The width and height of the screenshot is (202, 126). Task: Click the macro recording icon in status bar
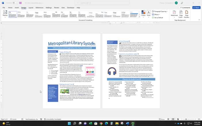[41, 119]
